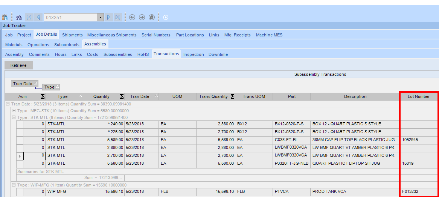This screenshot has width=439, height=197.
Task: Collapse the Type STK-MTL group
Action: (x=14, y=117)
